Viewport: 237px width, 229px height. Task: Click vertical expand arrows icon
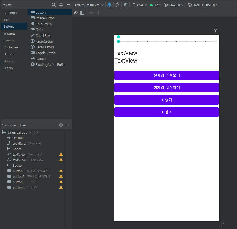tap(99, 13)
